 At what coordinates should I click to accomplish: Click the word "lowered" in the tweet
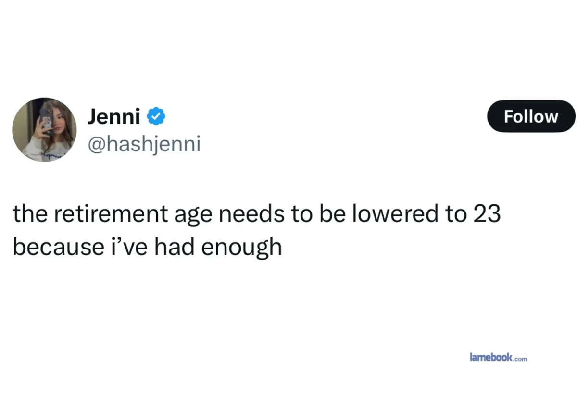(394, 214)
